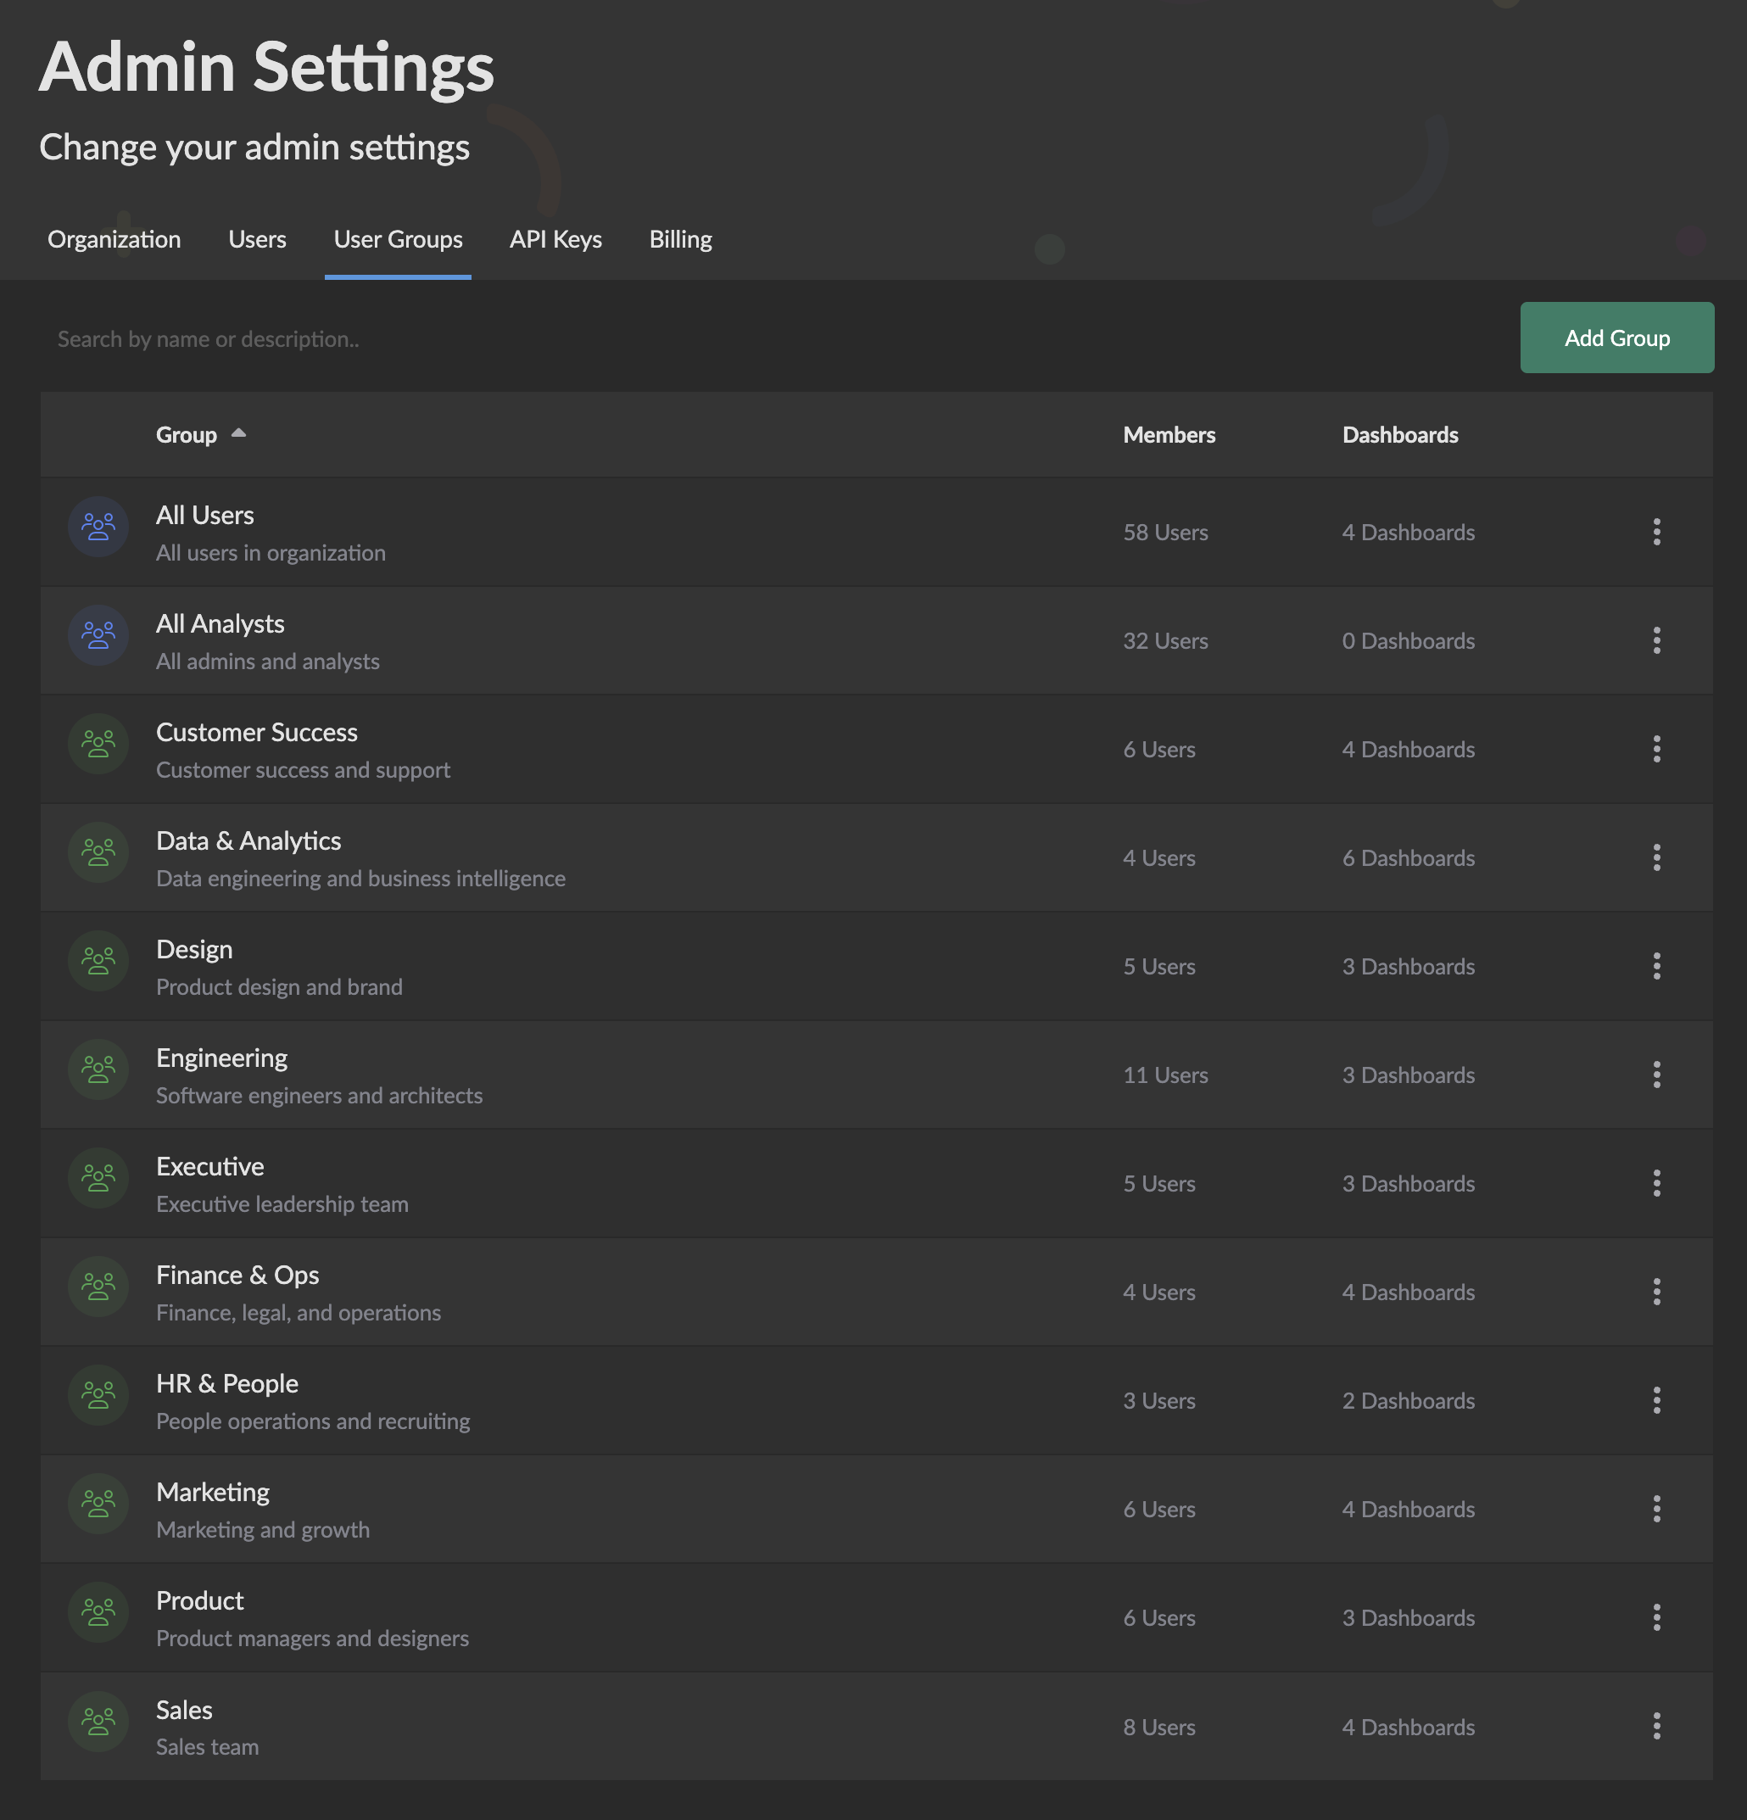The image size is (1747, 1820).
Task: Click the Marketing group icon
Action: click(98, 1504)
